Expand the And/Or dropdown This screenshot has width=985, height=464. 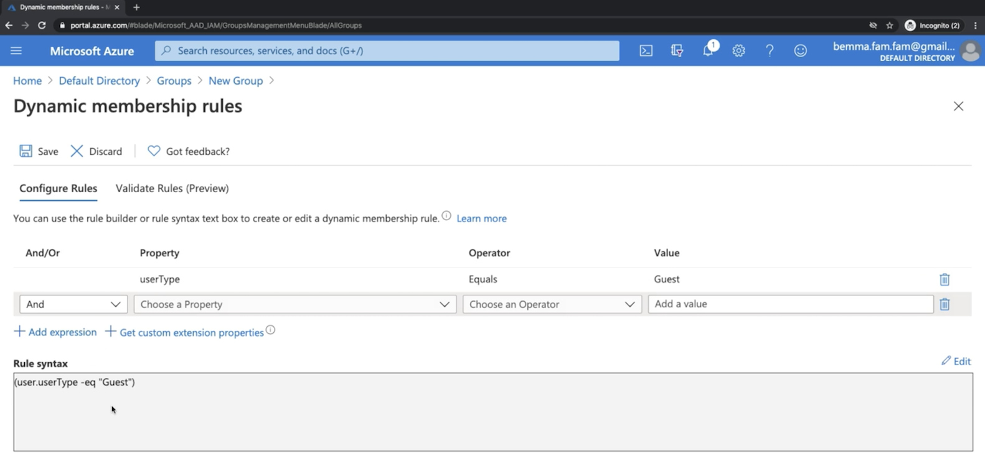pos(73,304)
